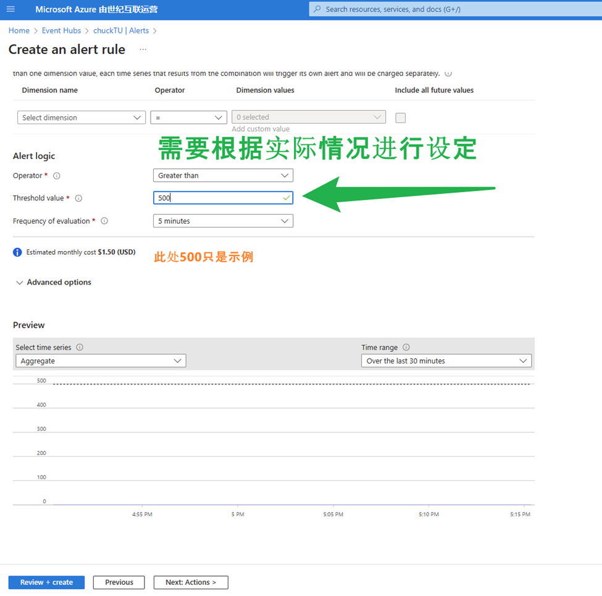The width and height of the screenshot is (602, 596).
Task: Click the Review + create button
Action: pos(46,582)
